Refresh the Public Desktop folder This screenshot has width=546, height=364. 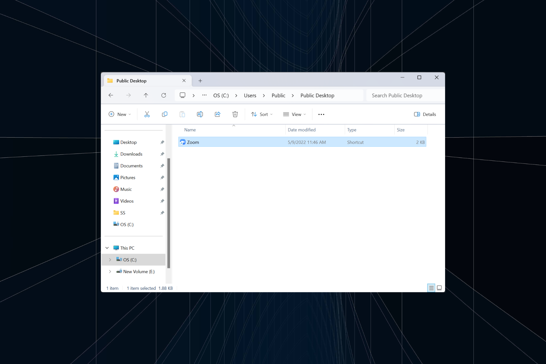click(x=164, y=95)
